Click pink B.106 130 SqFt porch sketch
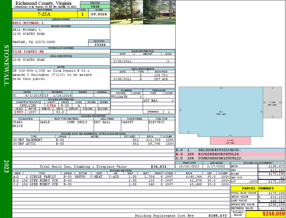The image size is (286, 218). coord(230,141)
